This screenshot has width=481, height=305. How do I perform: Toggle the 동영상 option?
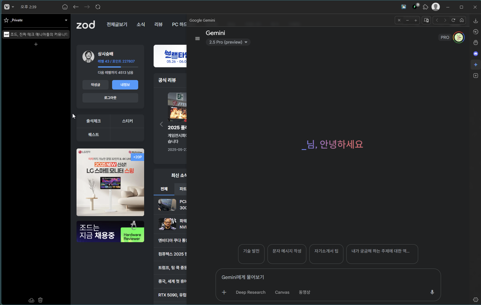(305, 292)
